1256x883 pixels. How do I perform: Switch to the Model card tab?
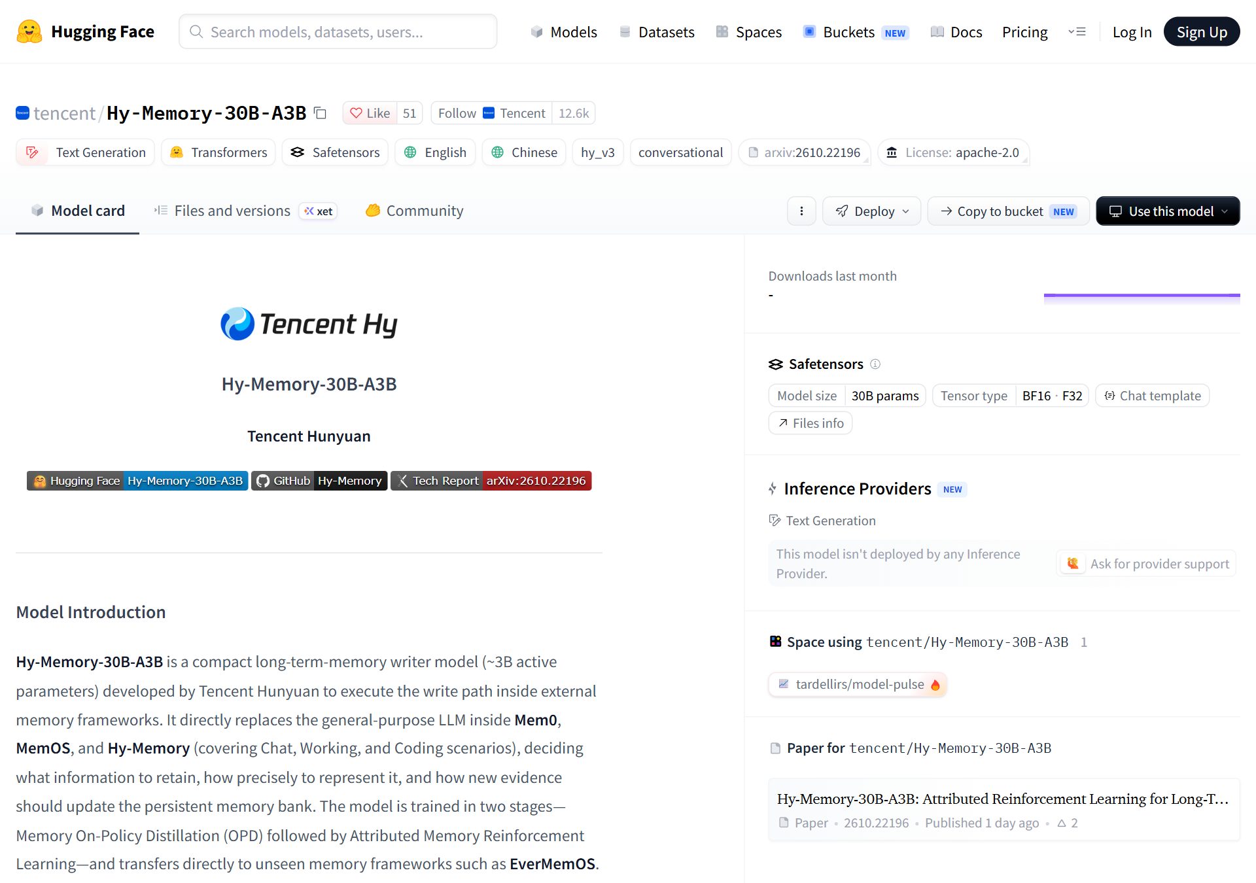(78, 211)
